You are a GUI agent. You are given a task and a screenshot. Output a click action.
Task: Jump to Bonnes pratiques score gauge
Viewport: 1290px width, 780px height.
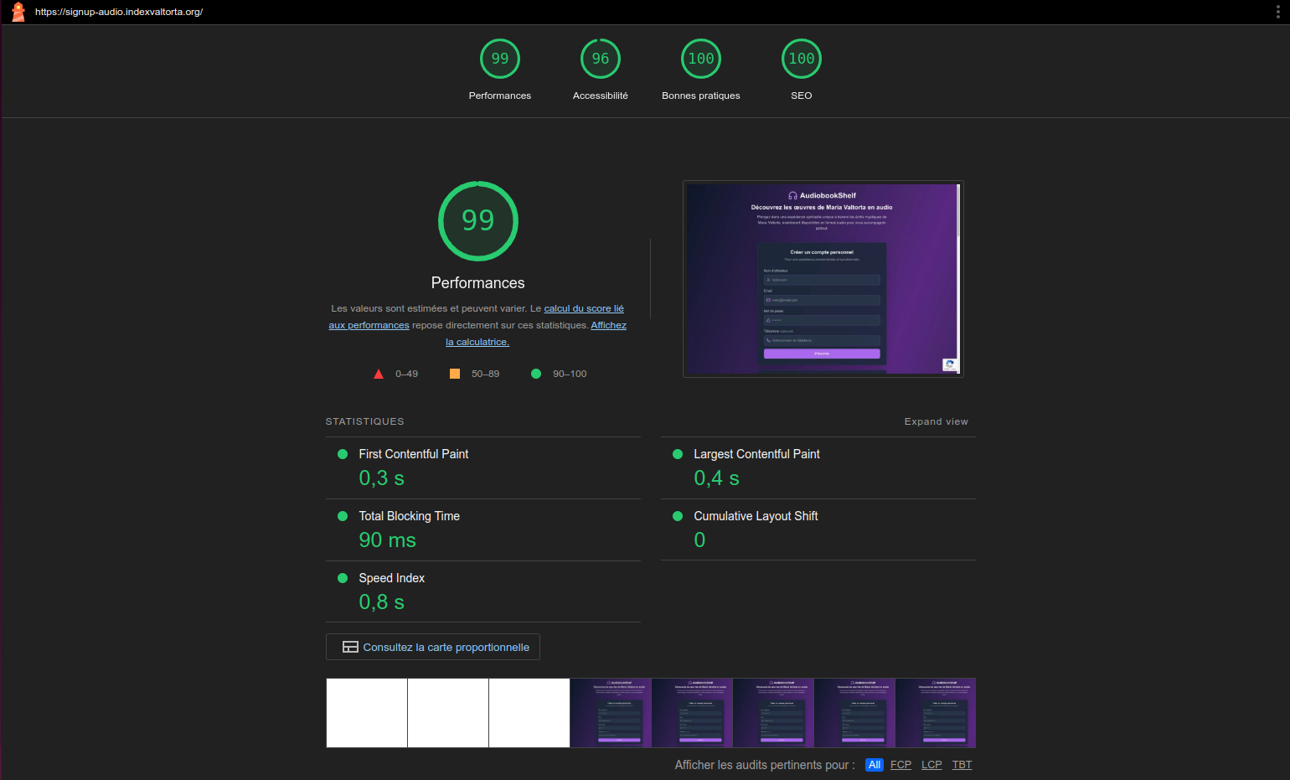tap(701, 59)
